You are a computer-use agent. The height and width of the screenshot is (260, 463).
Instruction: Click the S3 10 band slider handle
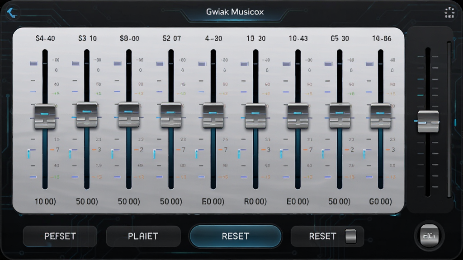click(86, 115)
